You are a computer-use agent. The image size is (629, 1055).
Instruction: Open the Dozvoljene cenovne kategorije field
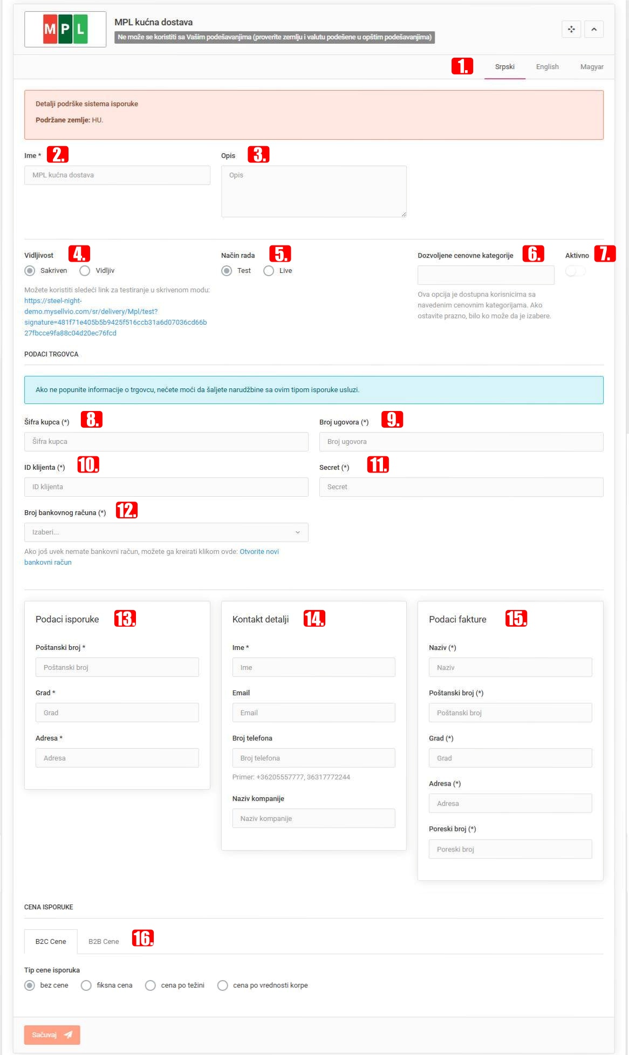tap(486, 275)
